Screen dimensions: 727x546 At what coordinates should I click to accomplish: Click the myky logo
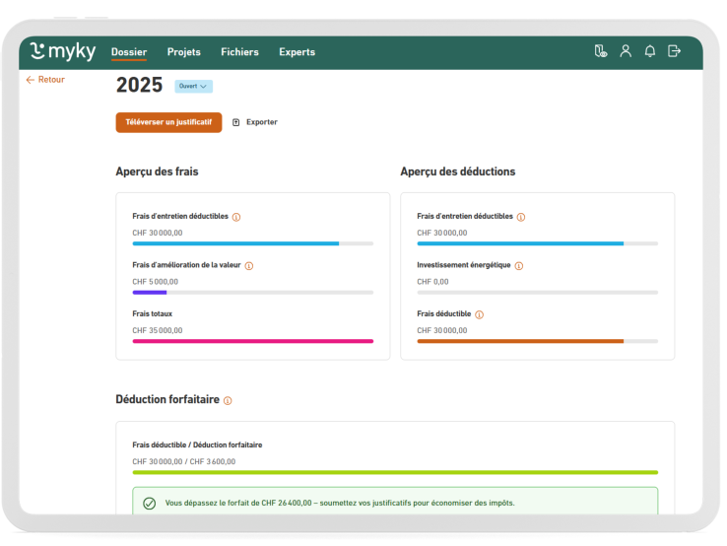[63, 52]
